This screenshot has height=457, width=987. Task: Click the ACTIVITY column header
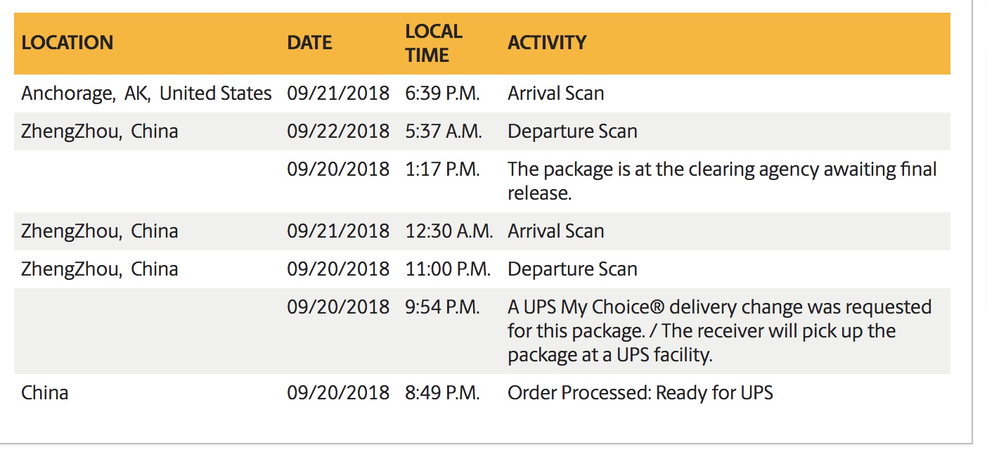tap(547, 43)
